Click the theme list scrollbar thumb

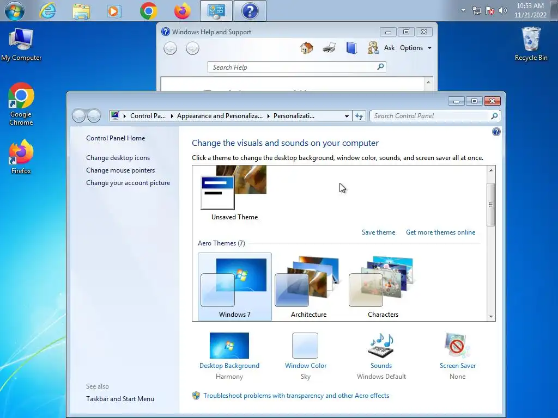pyautogui.click(x=491, y=205)
